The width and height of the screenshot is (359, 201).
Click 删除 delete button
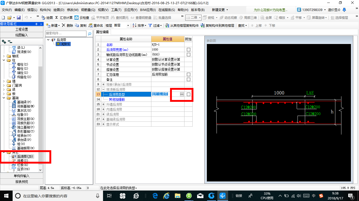pyautogui.click(x=68, y=25)
